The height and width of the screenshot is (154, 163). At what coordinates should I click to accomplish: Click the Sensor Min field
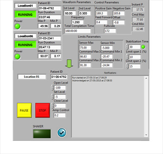click(x=107, y=48)
